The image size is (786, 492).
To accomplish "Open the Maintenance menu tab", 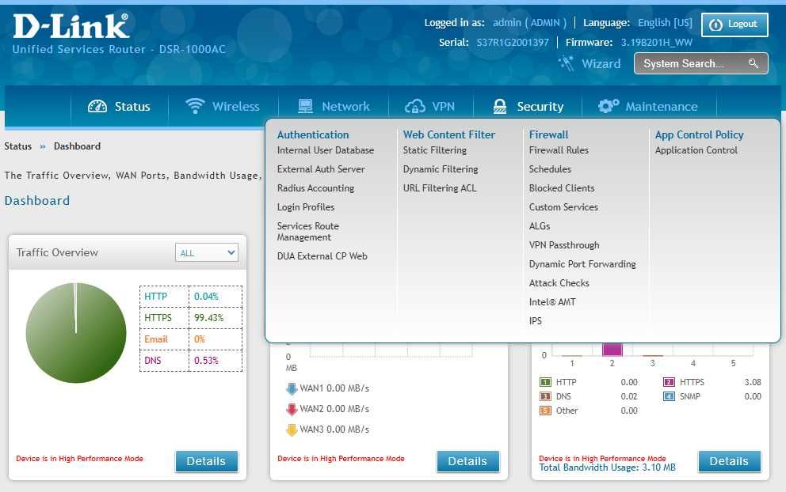I will (x=648, y=106).
